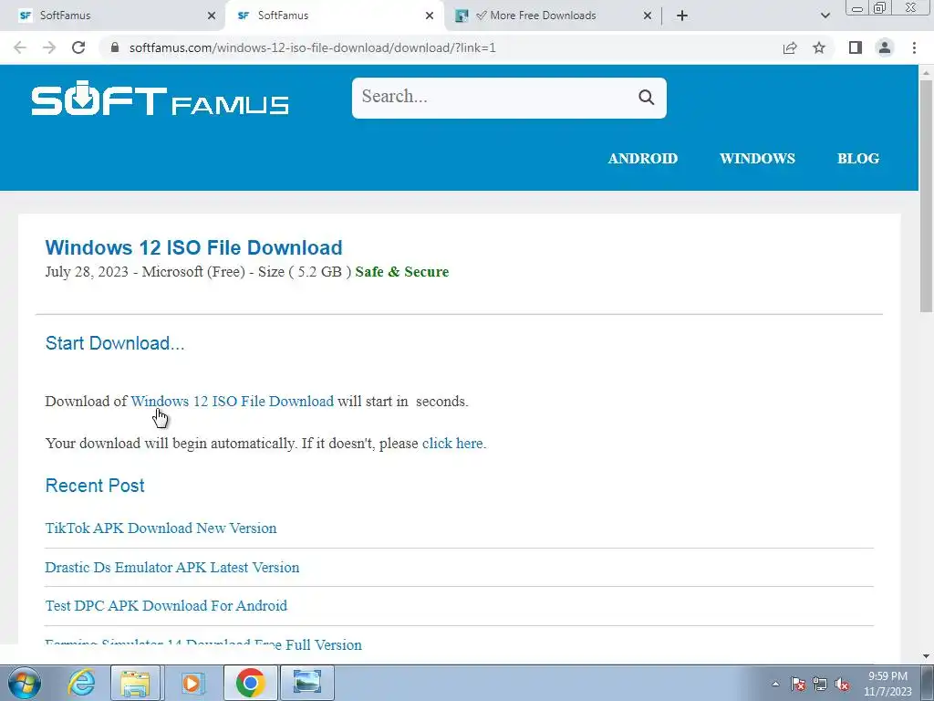This screenshot has width=934, height=701.
Task: Click the SoftFamus site logo
Action: click(161, 98)
